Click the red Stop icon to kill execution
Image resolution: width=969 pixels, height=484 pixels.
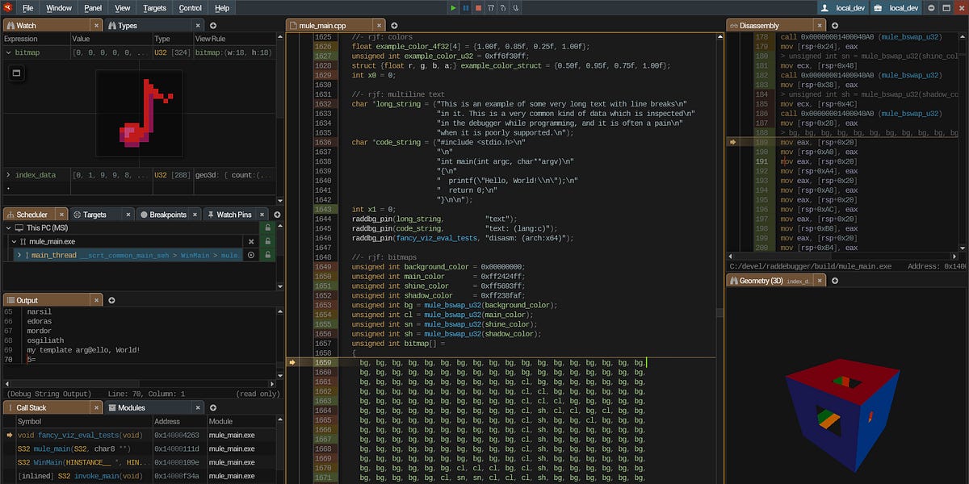tap(478, 8)
